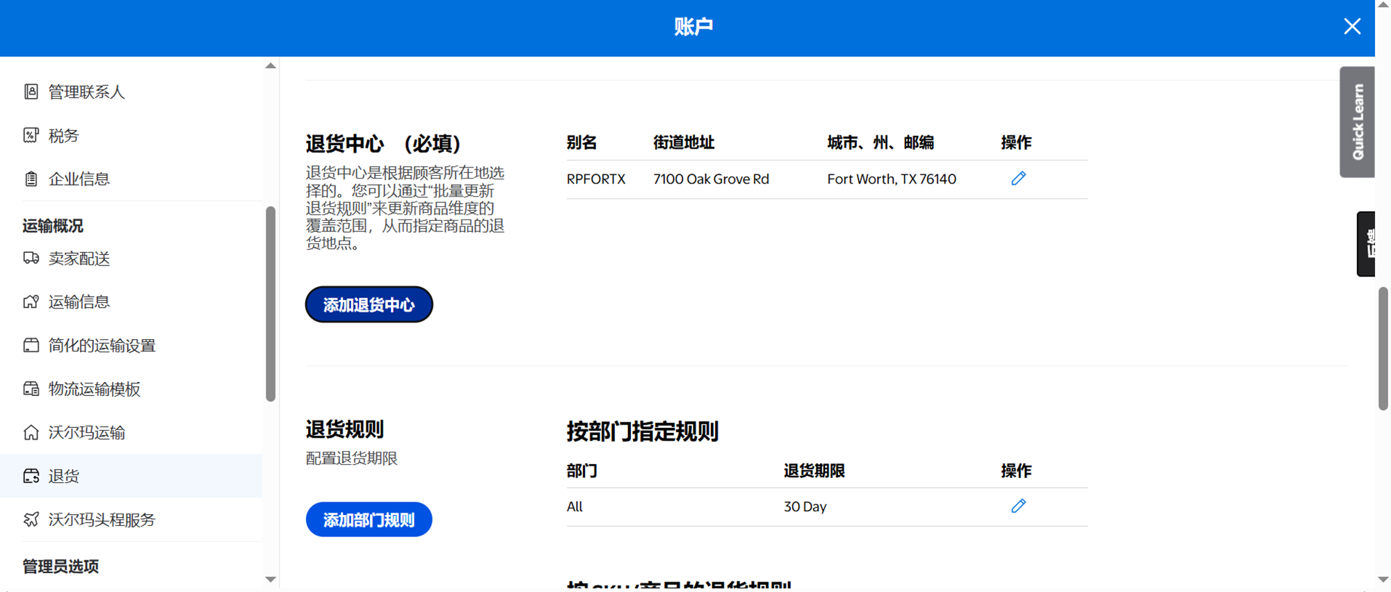This screenshot has width=1391, height=592.
Task: Close the Account (账户) panel
Action: coord(1352,26)
